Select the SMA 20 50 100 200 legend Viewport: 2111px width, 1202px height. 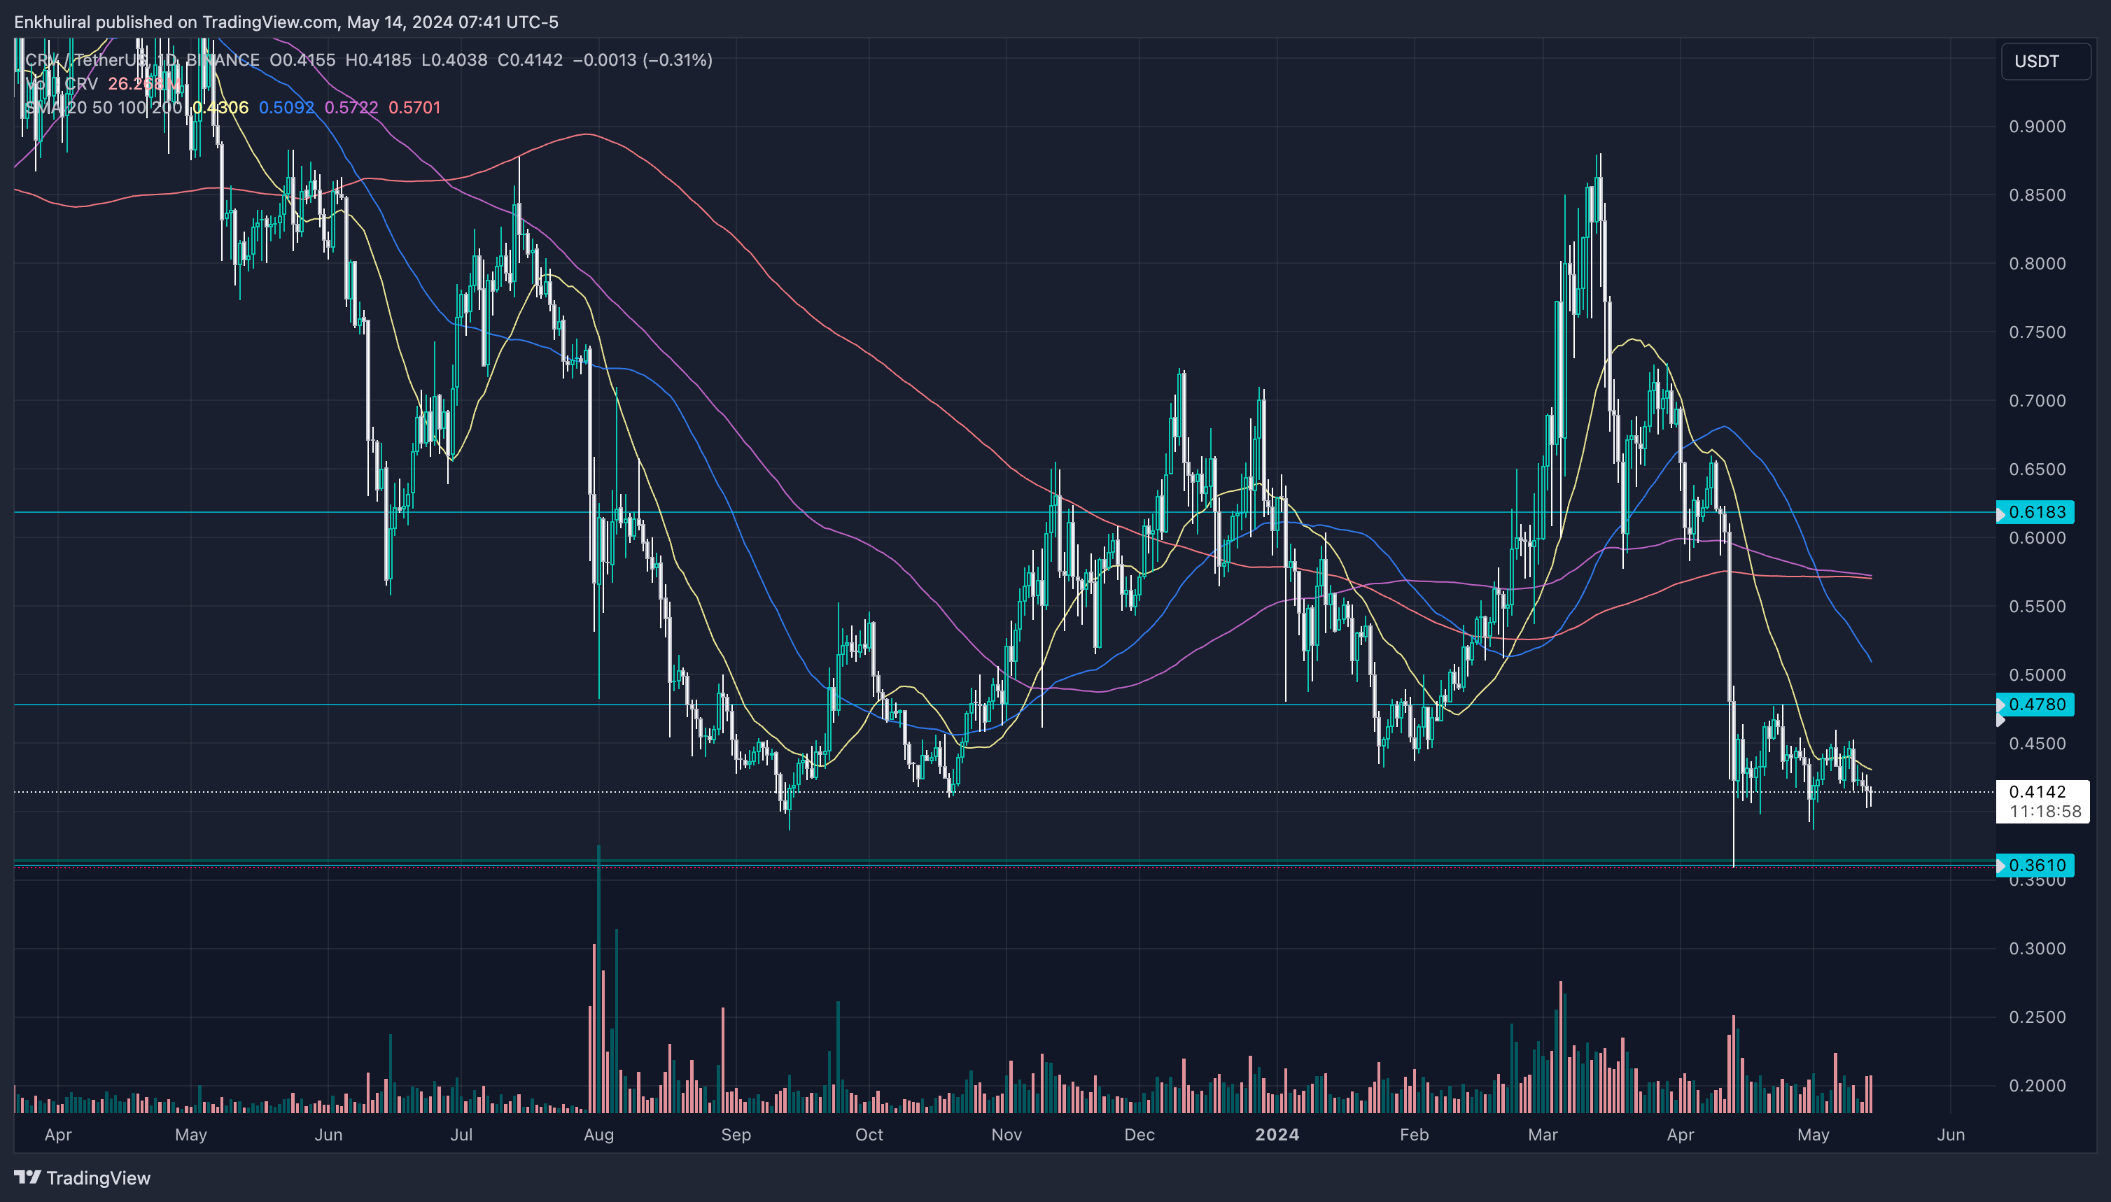pos(103,107)
